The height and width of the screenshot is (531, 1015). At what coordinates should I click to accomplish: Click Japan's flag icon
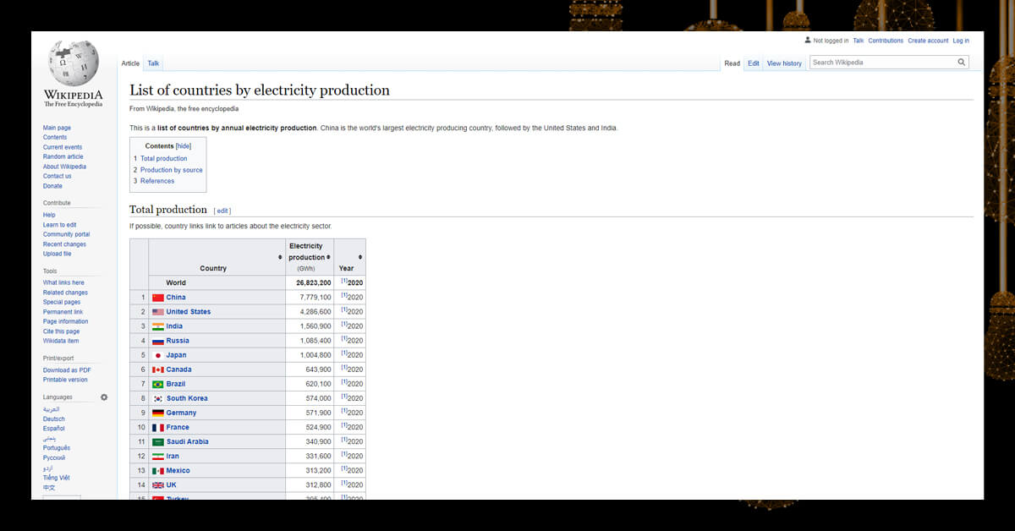click(158, 355)
